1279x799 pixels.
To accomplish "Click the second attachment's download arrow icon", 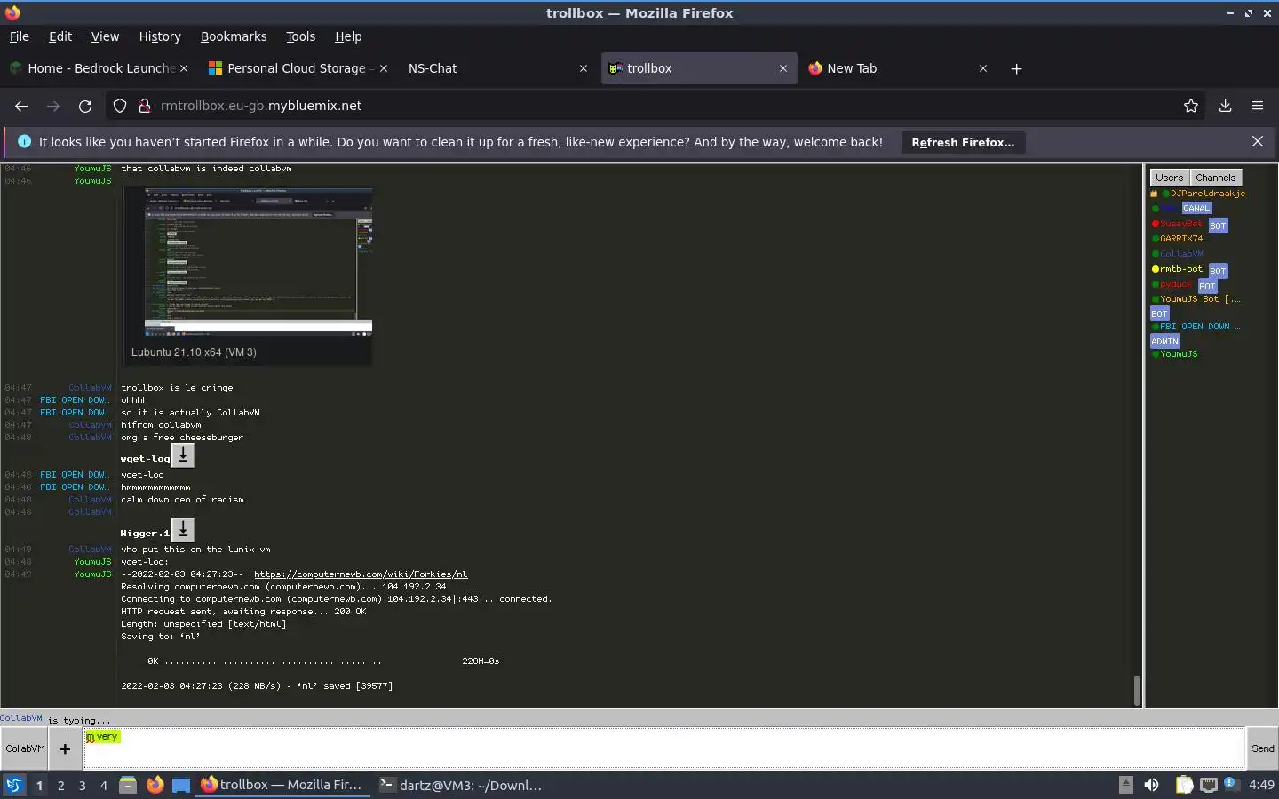I will click(x=182, y=530).
